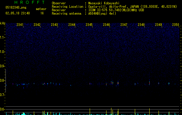Click time marker 2345

(89, 25)
